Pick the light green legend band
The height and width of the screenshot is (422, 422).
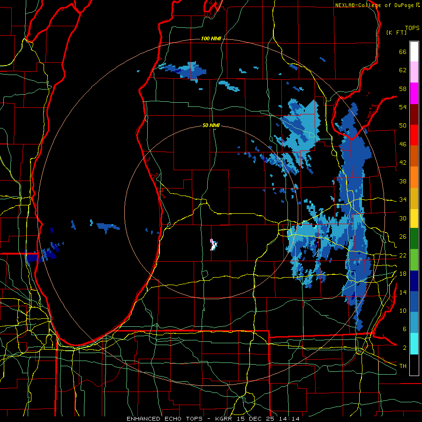coord(414,260)
